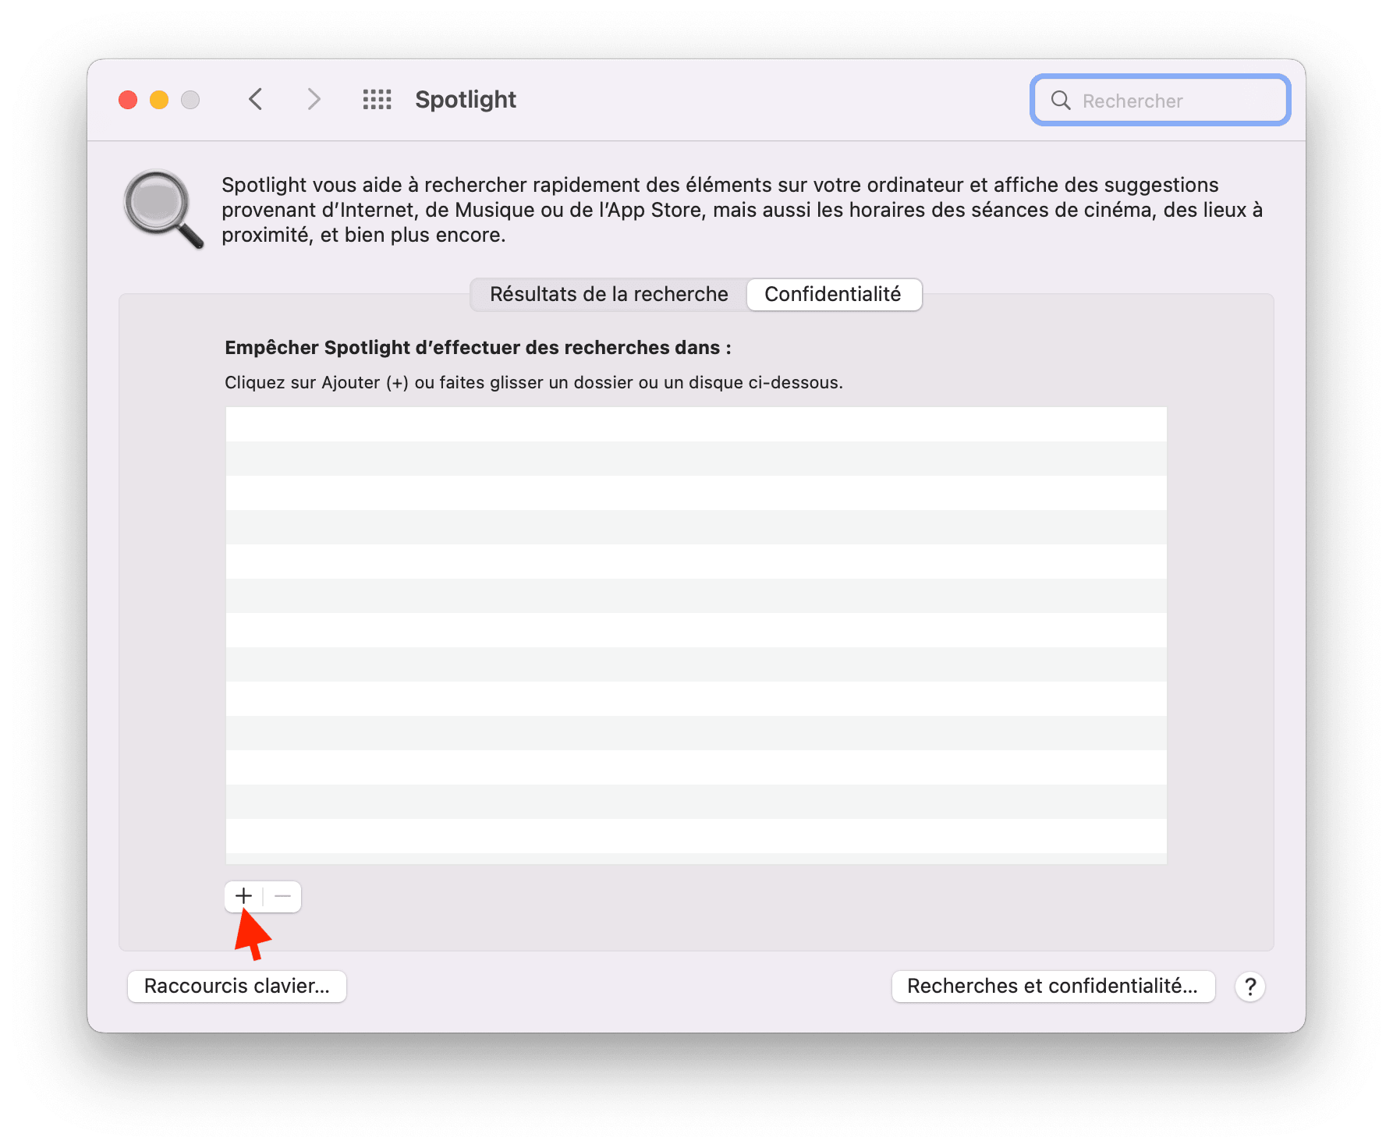Click the large Spotlight magnifying glass icon
The width and height of the screenshot is (1393, 1148).
tap(164, 209)
